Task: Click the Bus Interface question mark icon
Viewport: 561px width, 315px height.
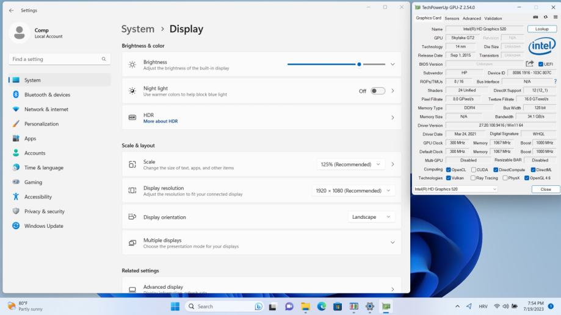Action: click(555, 82)
